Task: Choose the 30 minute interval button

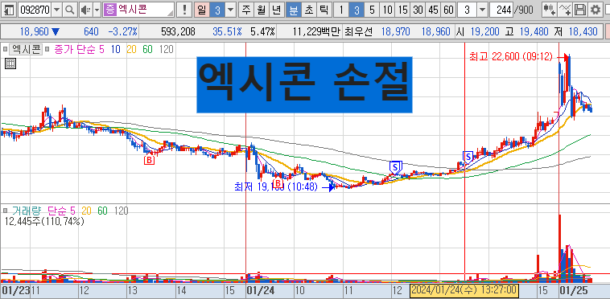Action: [x=418, y=10]
